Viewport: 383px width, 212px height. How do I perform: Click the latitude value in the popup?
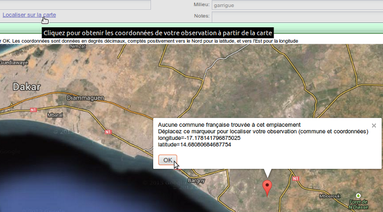206,145
